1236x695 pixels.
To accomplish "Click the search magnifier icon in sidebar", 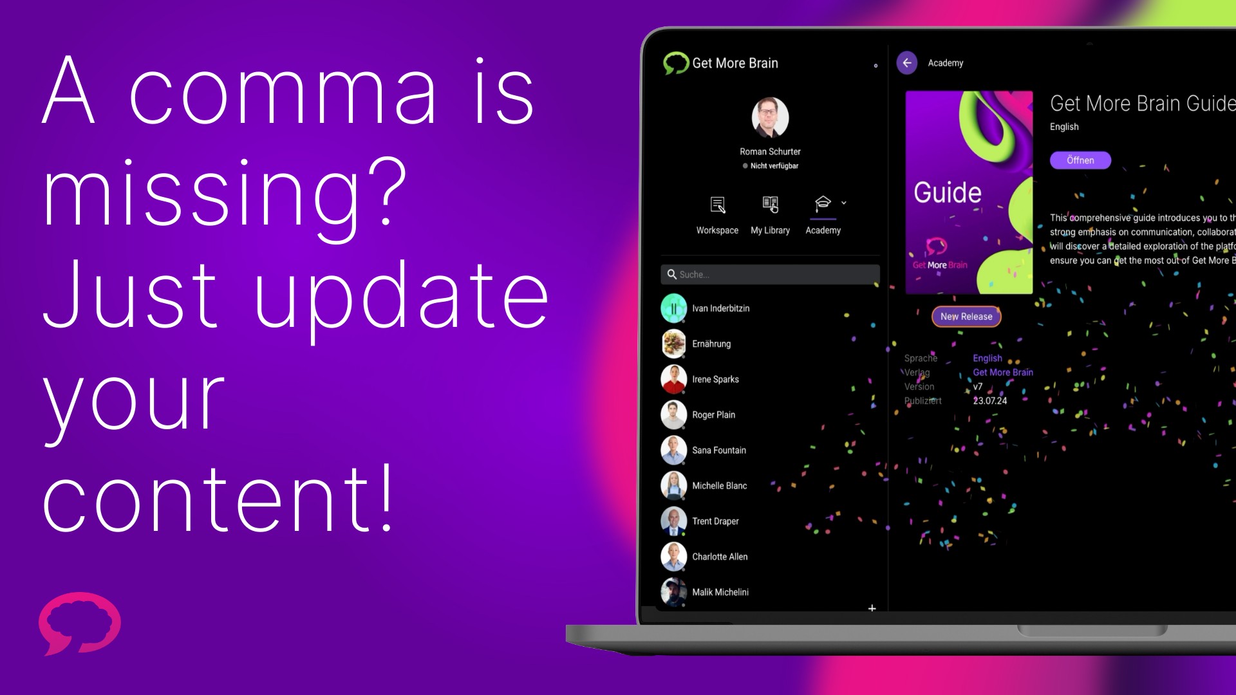I will tap(671, 274).
